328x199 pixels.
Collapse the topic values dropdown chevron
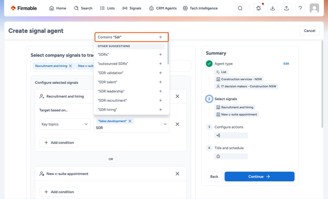point(165,124)
